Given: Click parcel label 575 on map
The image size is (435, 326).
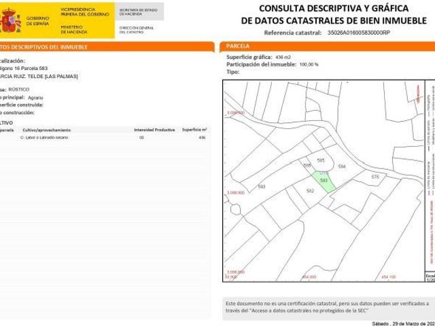Looking at the screenshot, I should 375,177.
